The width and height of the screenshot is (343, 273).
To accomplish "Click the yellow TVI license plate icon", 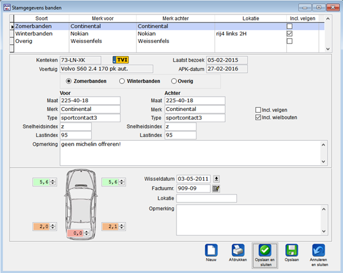I will click(x=121, y=60).
